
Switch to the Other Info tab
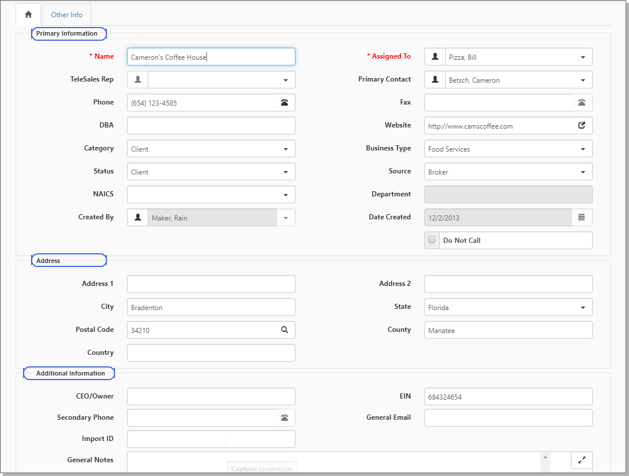[x=67, y=15]
